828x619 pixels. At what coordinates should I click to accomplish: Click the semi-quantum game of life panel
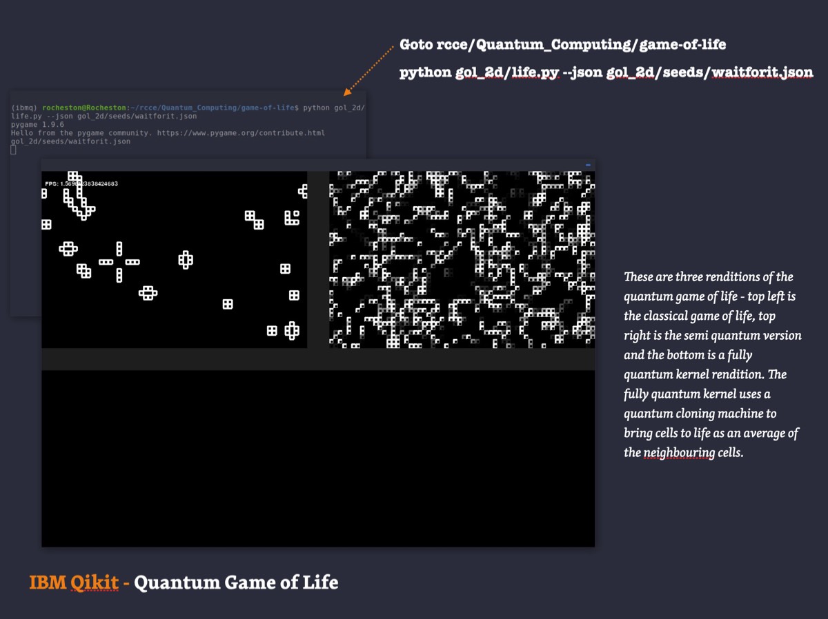click(462, 259)
